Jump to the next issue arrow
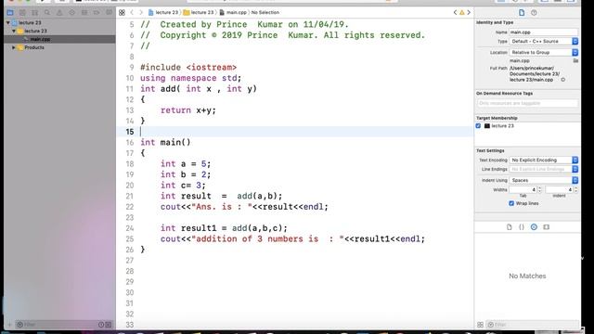Image resolution: width=594 pixels, height=334 pixels. [469, 12]
